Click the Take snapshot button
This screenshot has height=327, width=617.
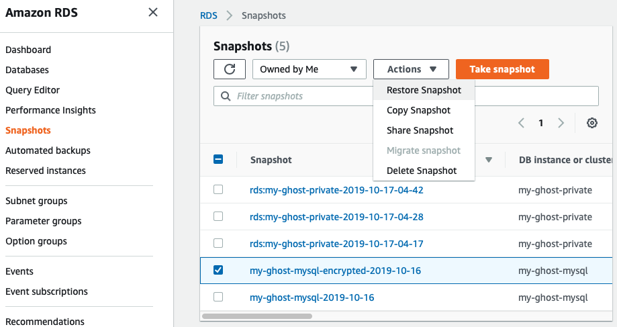click(x=502, y=69)
